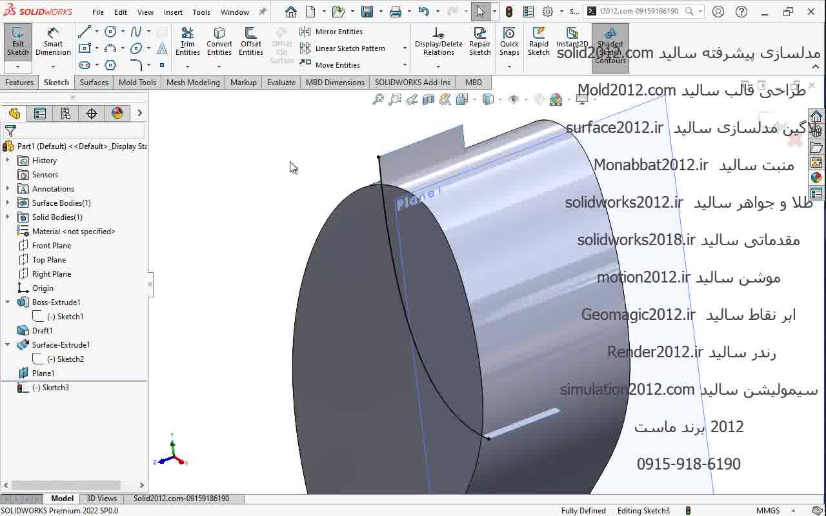The height and width of the screenshot is (516, 826).
Task: Click Repair Sketch tool
Action: click(480, 43)
